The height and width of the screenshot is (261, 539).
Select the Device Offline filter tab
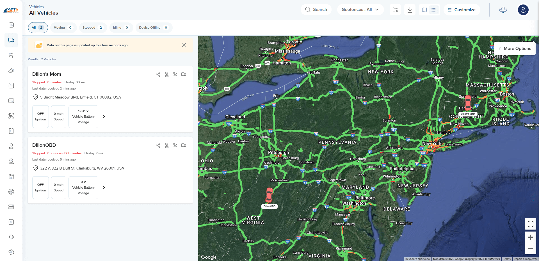click(154, 28)
